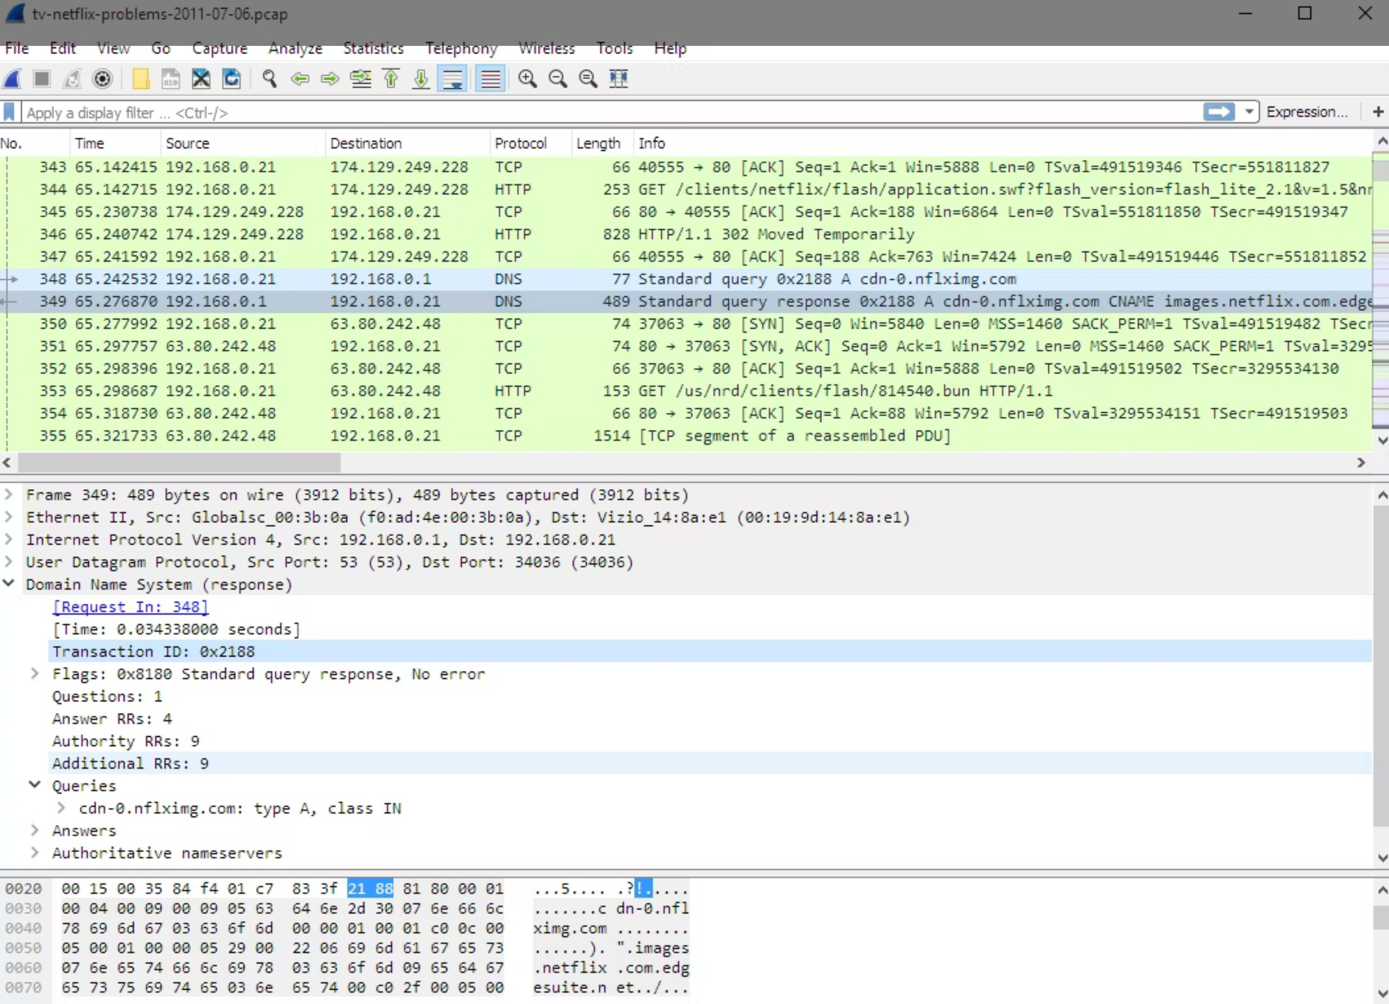Expand Frame 349 details

(x=9, y=494)
